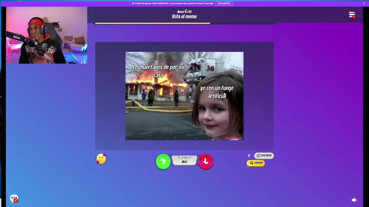Dismiss the streamer mode banner

tap(364, 3)
